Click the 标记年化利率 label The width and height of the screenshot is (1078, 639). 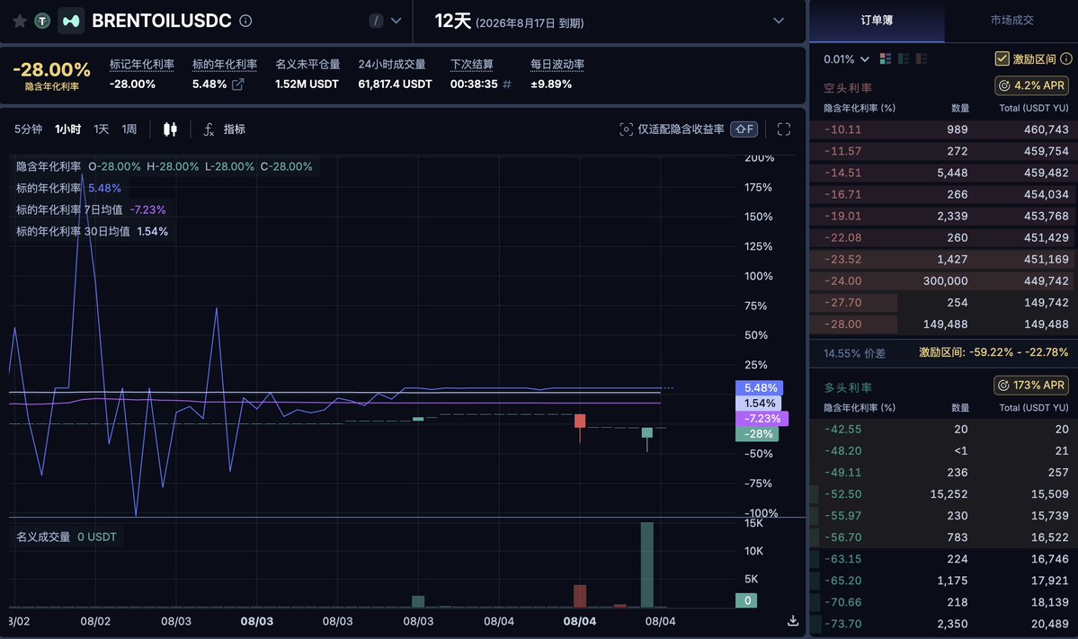click(x=142, y=64)
